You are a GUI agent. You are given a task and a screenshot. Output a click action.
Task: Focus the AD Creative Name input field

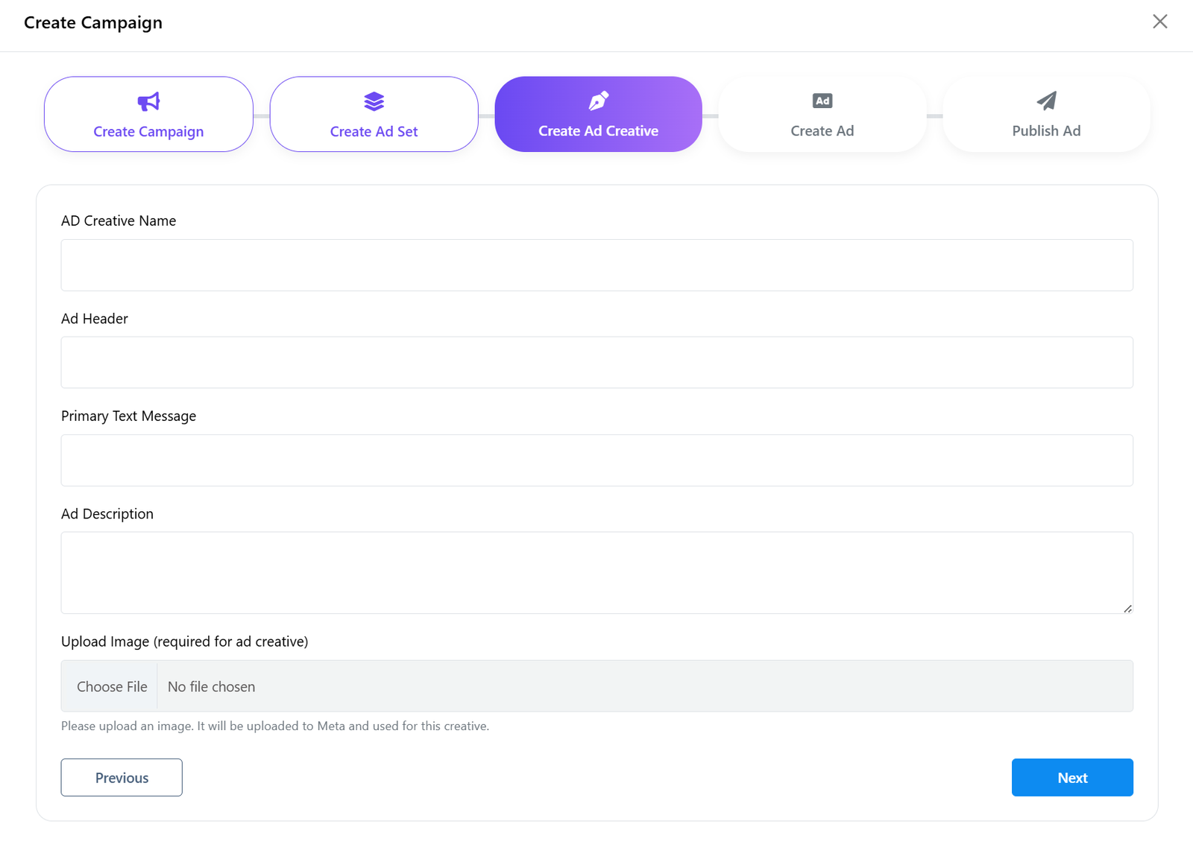[x=597, y=265]
